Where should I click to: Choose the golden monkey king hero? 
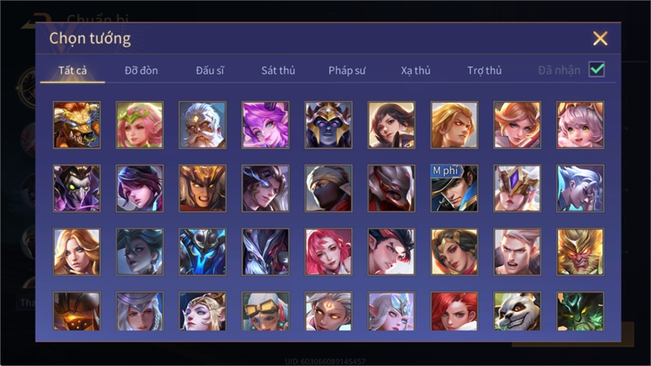[580, 252]
